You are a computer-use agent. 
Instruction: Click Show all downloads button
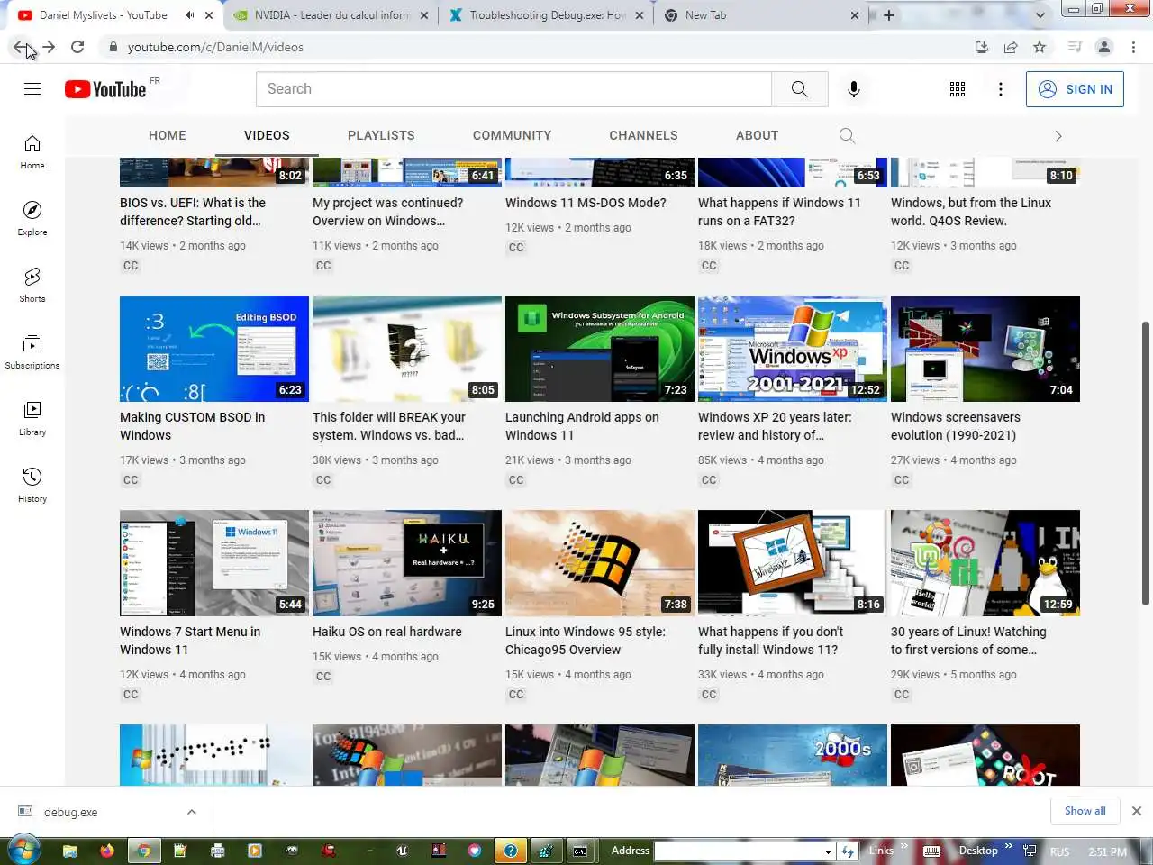coord(1085,811)
